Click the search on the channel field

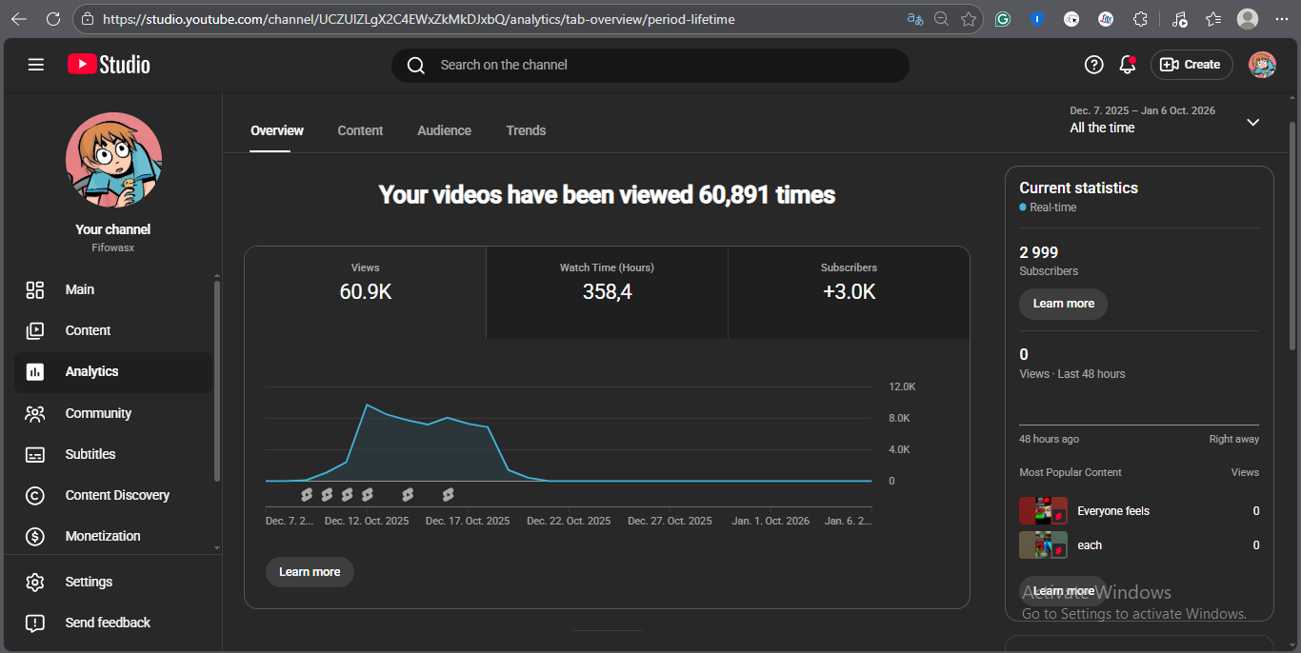[657, 65]
